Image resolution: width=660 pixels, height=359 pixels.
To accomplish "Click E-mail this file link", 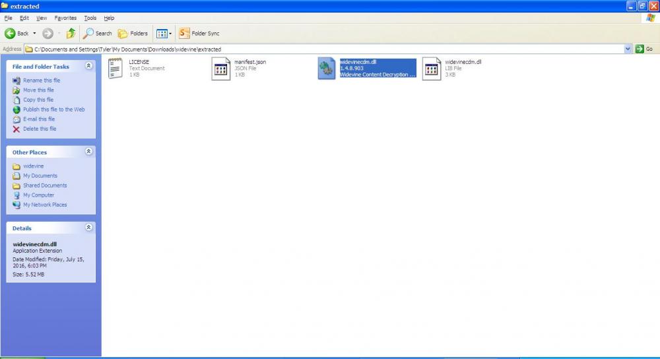I will point(39,119).
